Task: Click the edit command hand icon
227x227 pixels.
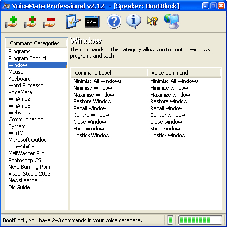Action: 30,21
